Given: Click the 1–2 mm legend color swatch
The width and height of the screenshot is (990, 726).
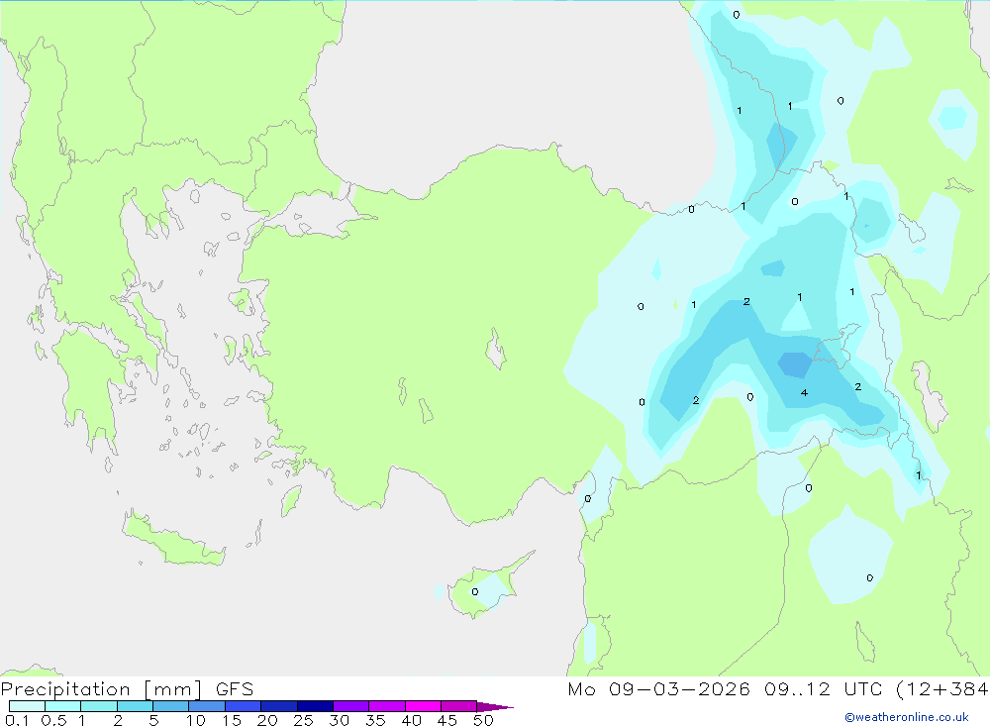Looking at the screenshot, I should 99,706.
